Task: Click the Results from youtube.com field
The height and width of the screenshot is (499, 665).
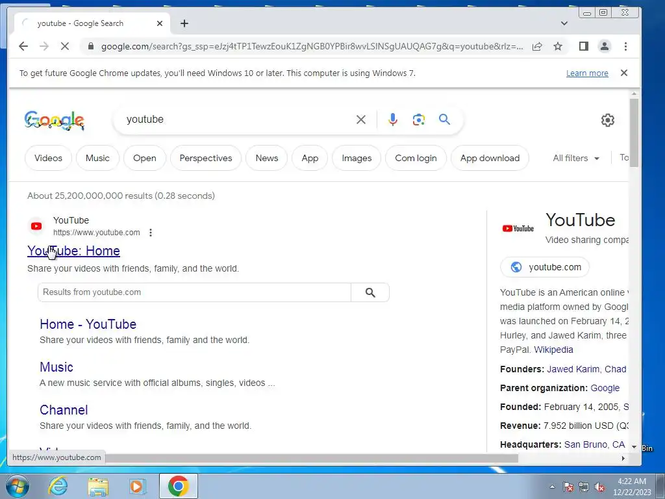Action: [x=194, y=292]
